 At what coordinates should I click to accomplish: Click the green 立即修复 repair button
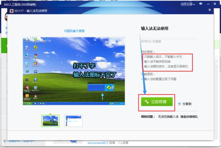click(x=157, y=102)
